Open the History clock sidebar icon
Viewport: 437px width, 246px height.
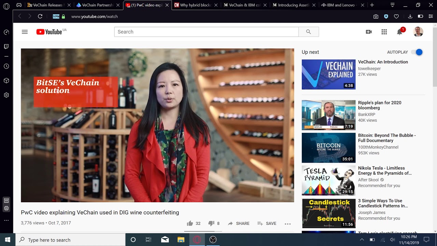6,66
